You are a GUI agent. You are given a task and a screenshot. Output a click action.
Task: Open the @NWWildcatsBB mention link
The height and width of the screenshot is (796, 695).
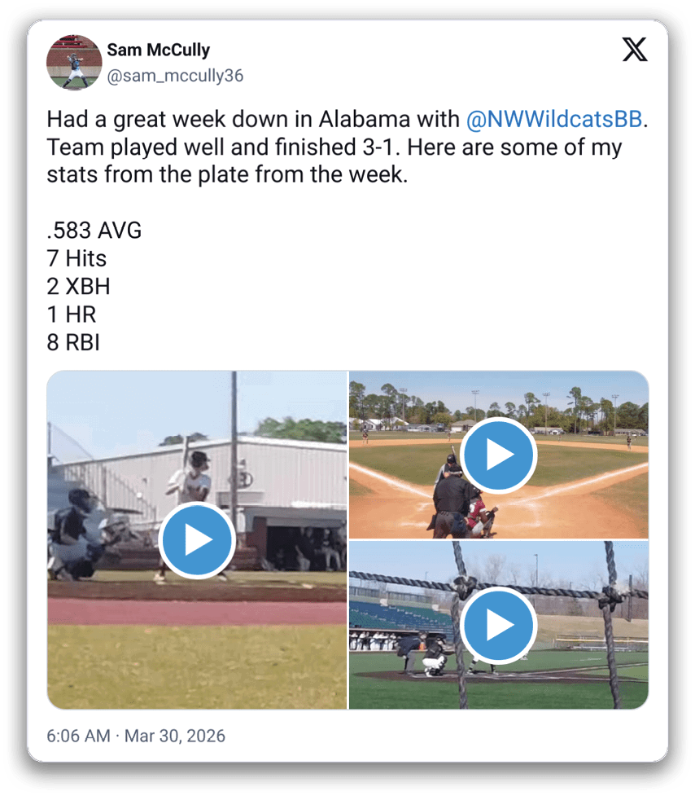(554, 120)
